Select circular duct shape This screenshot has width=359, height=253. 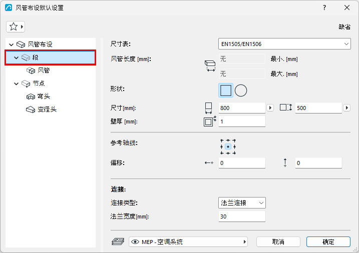(241, 90)
